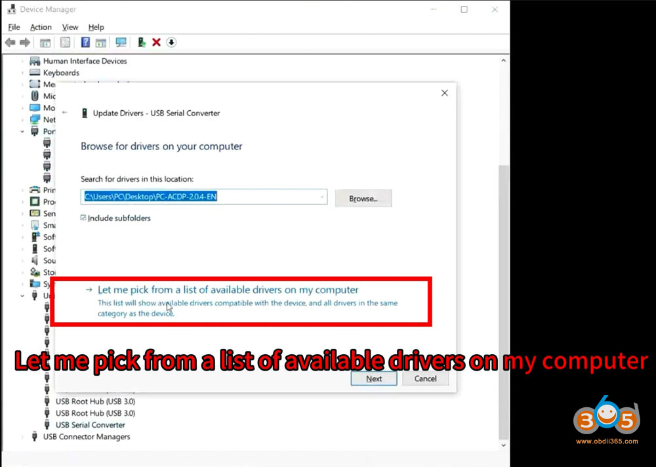This screenshot has height=467, width=656.
Task: Expand the Keyboards tree node
Action: [x=22, y=73]
